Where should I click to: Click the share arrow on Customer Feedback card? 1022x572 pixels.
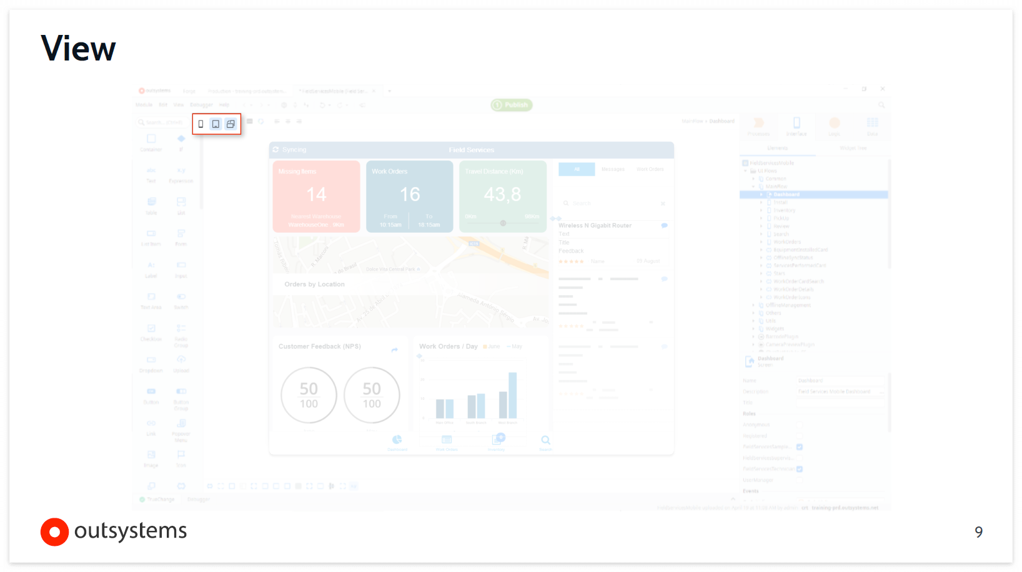tap(394, 350)
